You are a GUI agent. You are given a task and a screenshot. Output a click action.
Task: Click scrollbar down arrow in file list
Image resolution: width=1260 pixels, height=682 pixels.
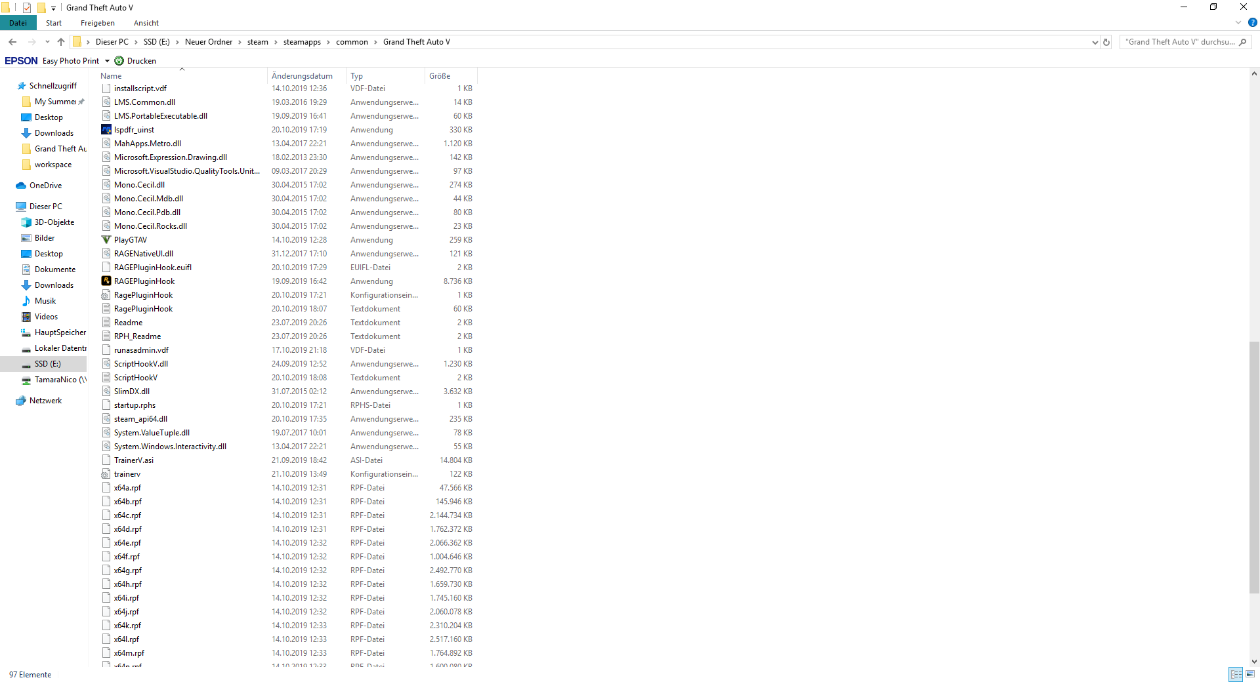click(x=1254, y=662)
